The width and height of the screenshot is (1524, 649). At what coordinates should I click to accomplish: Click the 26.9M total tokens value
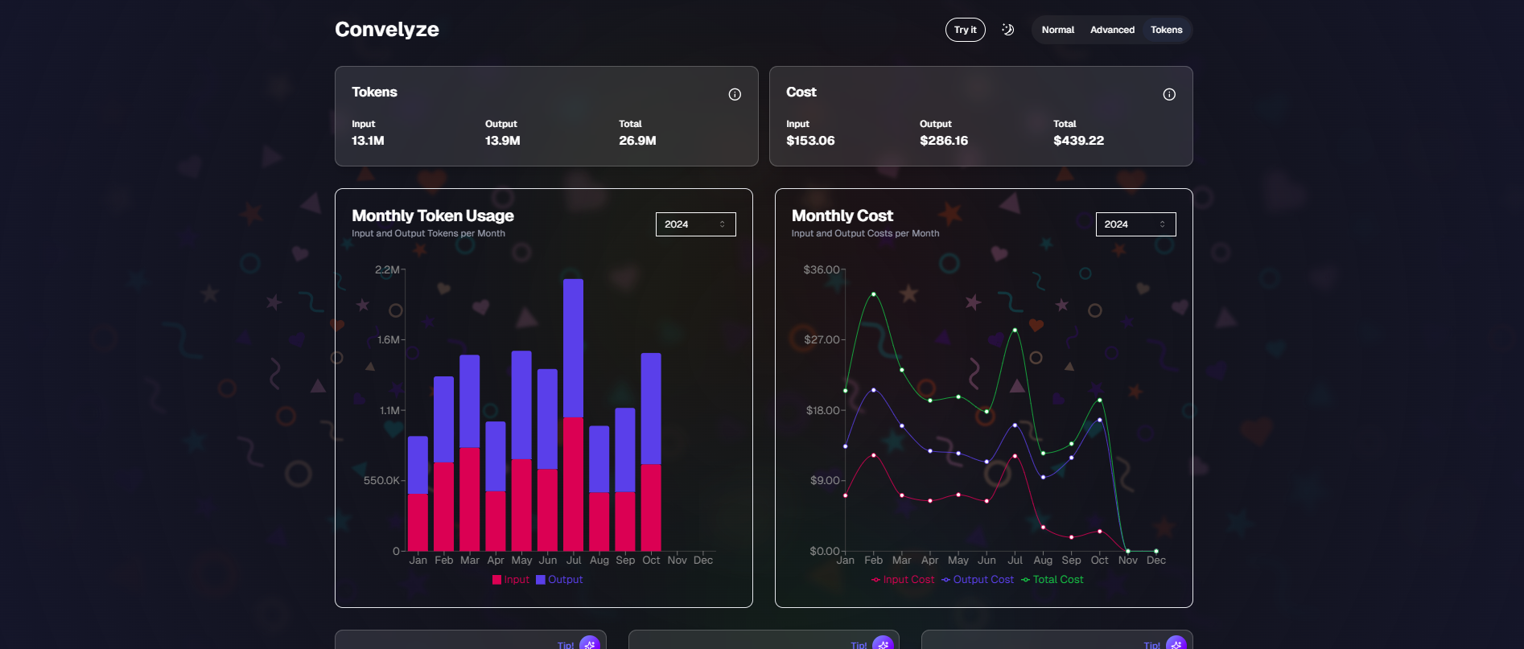(x=637, y=141)
